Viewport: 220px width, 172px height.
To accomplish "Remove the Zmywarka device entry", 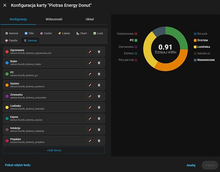I will (x=99, y=96).
